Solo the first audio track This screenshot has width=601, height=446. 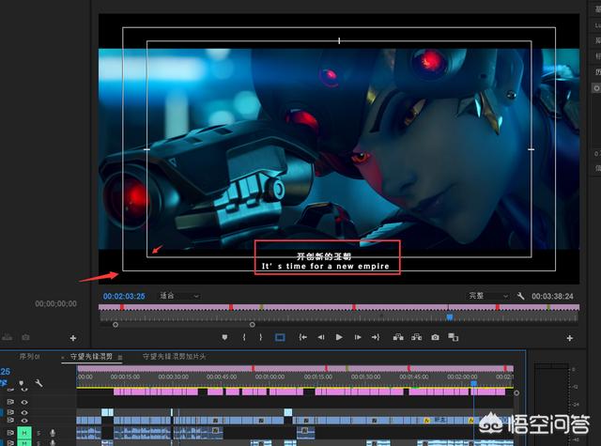(39, 433)
